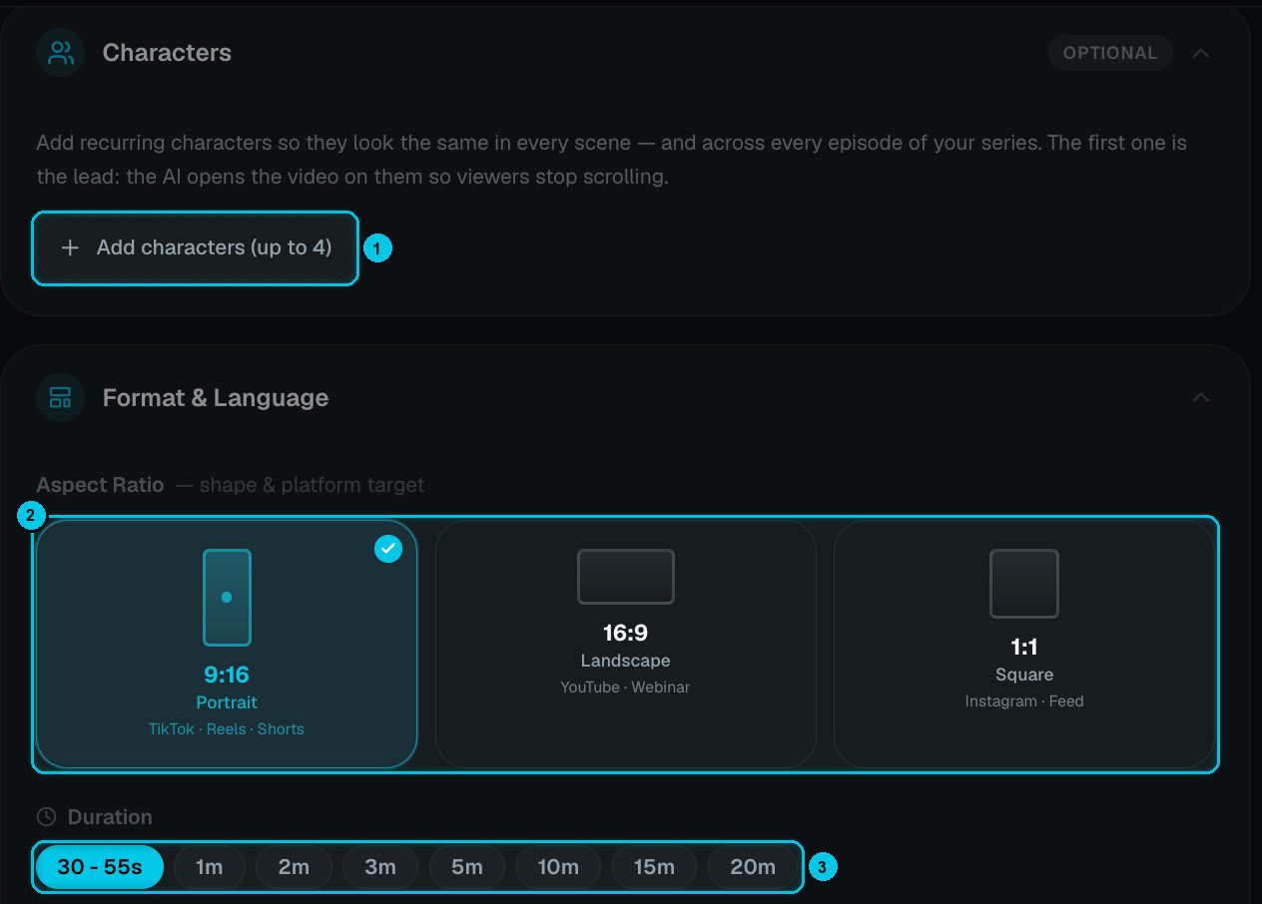
Task: Click the clock icon beside Duration
Action: point(46,817)
